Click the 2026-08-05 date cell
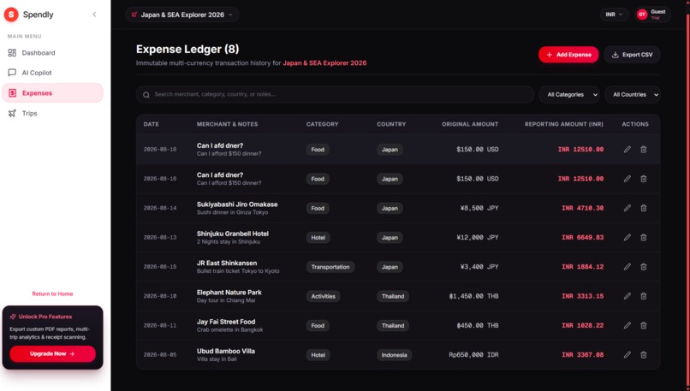The width and height of the screenshot is (690, 391). pos(160,354)
